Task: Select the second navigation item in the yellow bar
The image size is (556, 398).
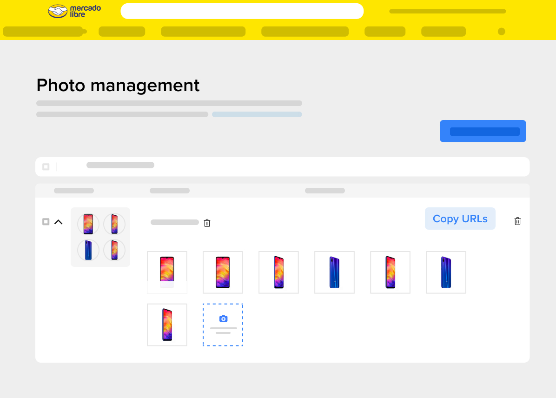Action: (122, 32)
